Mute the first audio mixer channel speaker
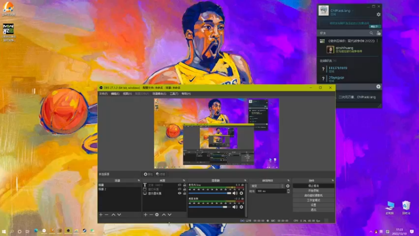Image resolution: width=419 pixels, height=236 pixels. pyautogui.click(x=235, y=193)
